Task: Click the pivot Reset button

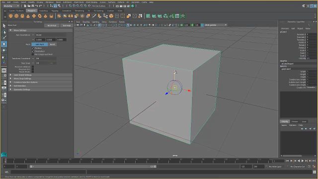Action: pos(52,44)
